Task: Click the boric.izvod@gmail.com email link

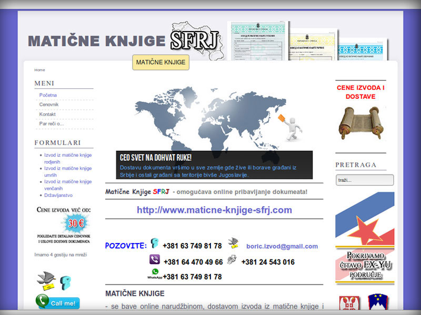Action: (x=282, y=246)
